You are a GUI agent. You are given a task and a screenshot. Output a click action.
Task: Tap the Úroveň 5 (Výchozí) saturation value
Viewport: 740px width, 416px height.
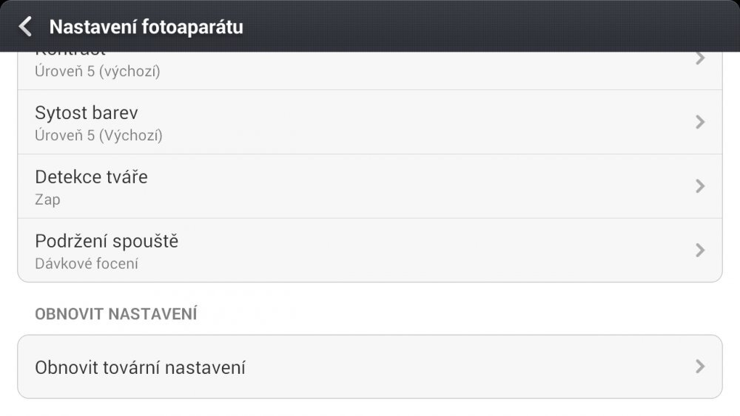click(x=98, y=135)
